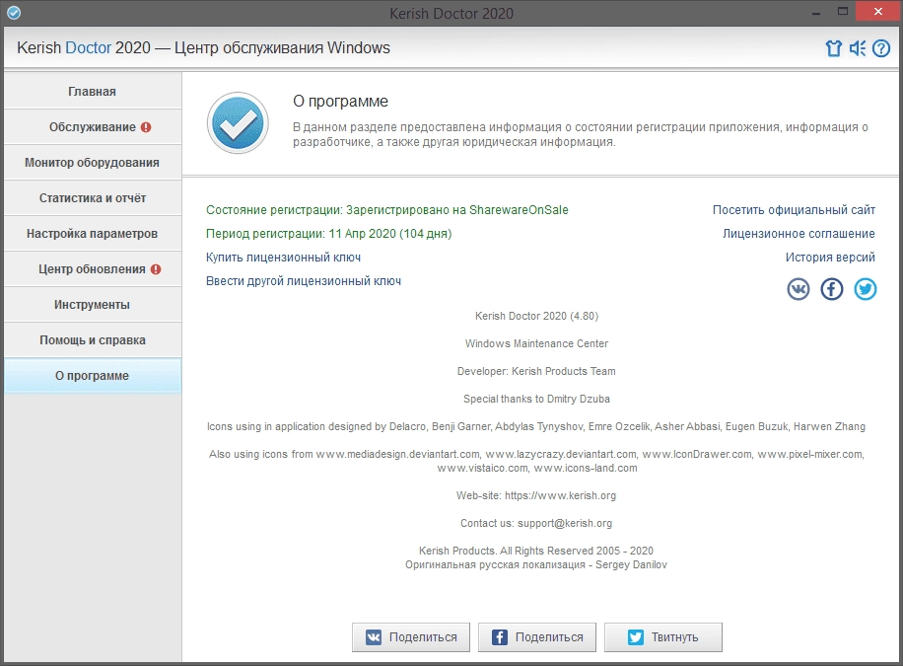
Task: Toggle sound via the speaker icon
Action: (x=858, y=48)
